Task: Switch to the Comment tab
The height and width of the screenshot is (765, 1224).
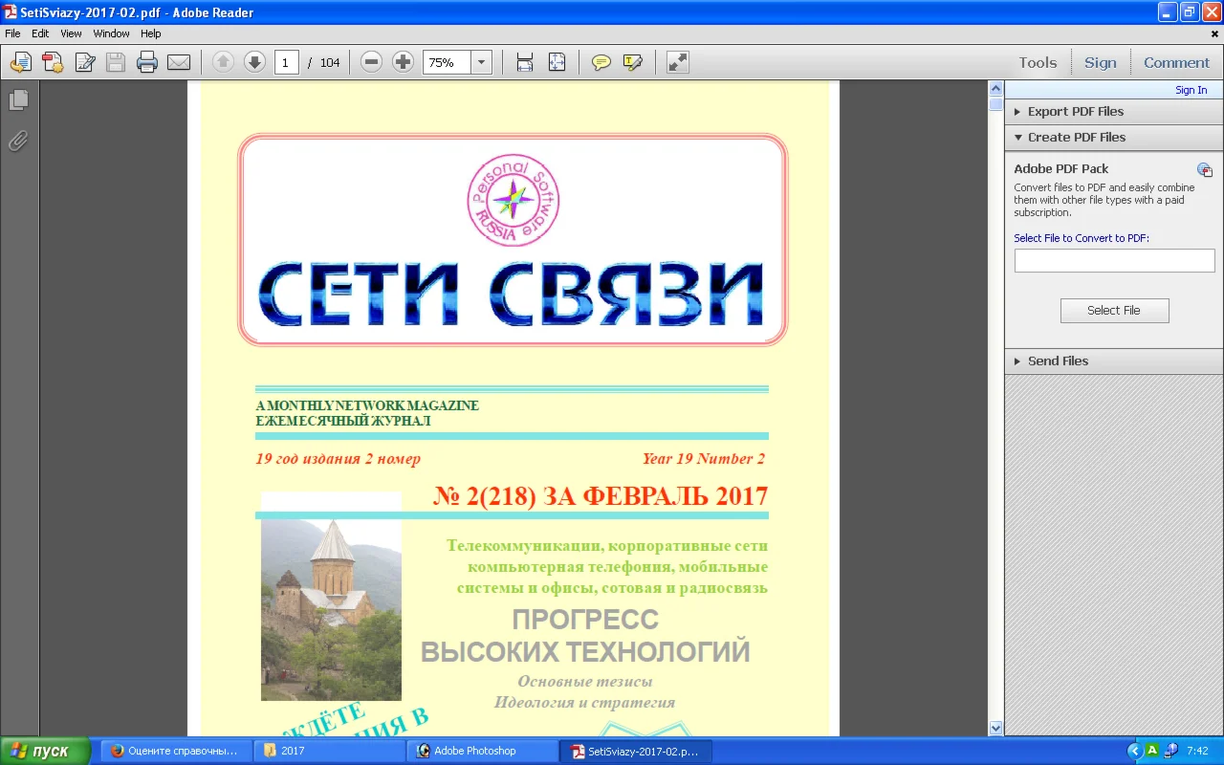Action: click(x=1176, y=61)
